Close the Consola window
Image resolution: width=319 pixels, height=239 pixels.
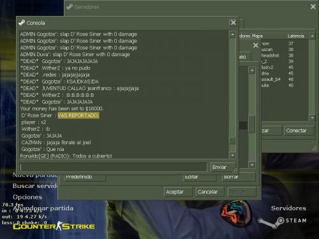coord(233,22)
